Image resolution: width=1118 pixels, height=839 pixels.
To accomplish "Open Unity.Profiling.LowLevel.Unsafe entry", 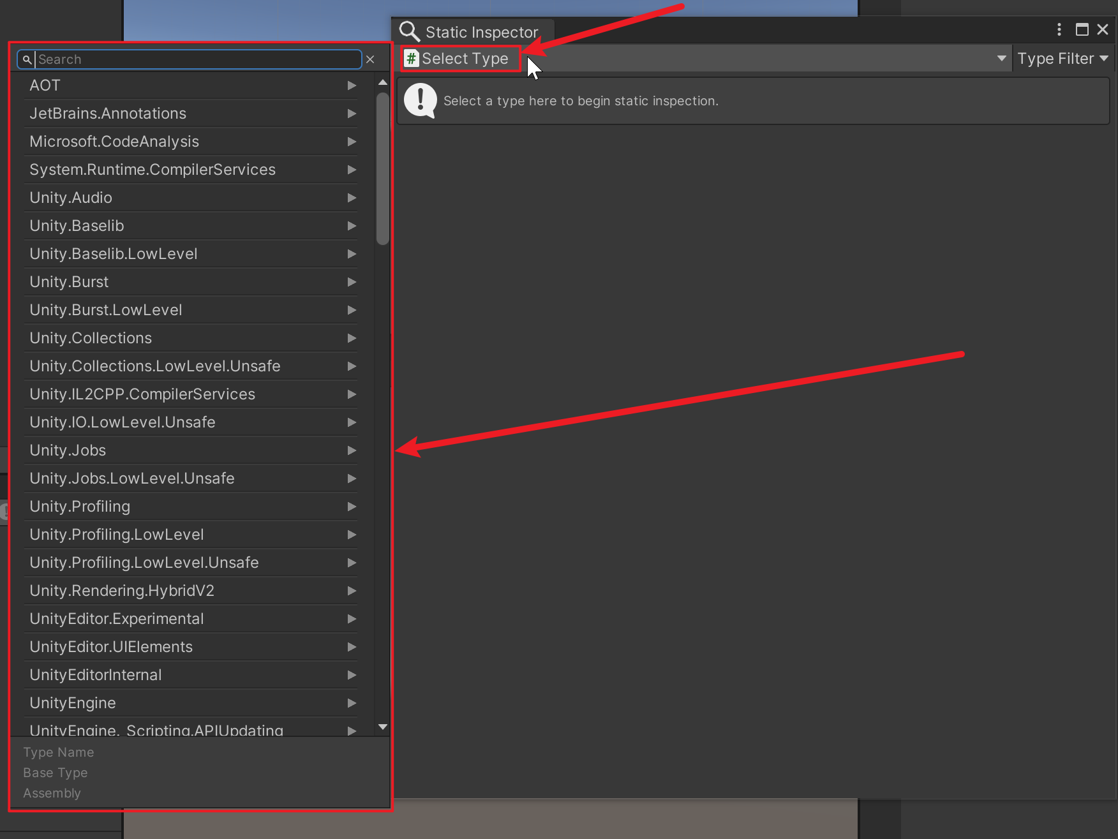I will pos(191,563).
